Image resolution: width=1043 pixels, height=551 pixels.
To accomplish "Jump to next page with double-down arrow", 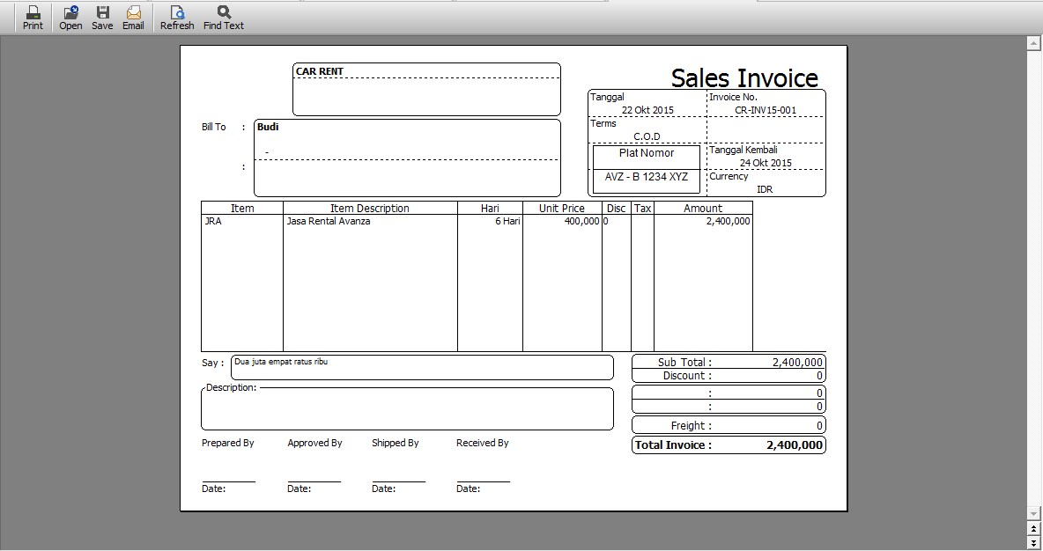I will 1034,543.
